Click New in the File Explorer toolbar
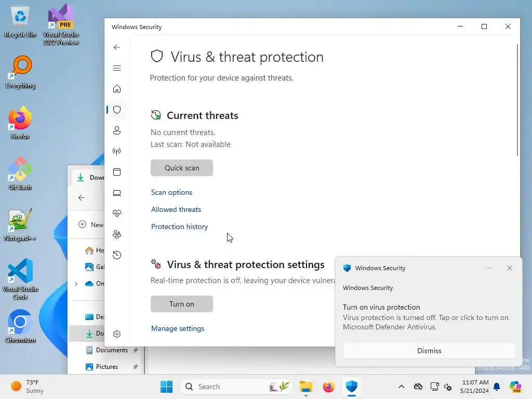Viewport: 532px width, 399px height. 91,224
